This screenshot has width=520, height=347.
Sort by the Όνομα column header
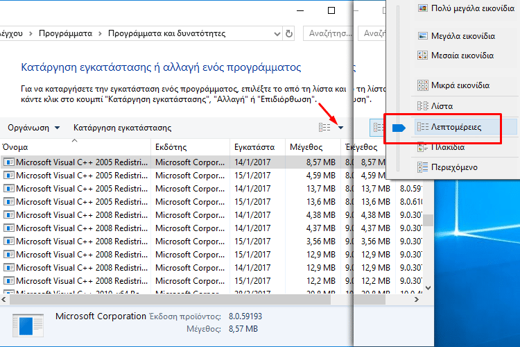(76, 147)
